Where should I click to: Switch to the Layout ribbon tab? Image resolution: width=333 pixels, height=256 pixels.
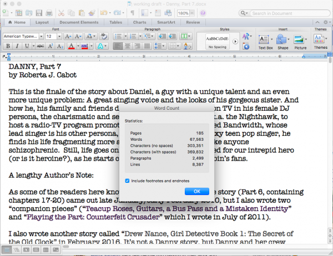tap(42, 23)
